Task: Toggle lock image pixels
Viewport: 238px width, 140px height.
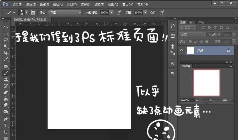Action: (x=196, y=41)
